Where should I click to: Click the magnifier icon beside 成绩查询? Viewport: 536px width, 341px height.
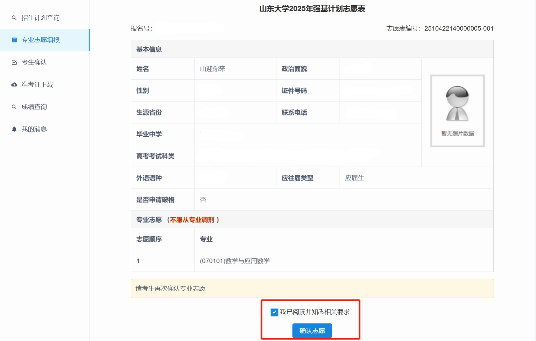point(14,107)
